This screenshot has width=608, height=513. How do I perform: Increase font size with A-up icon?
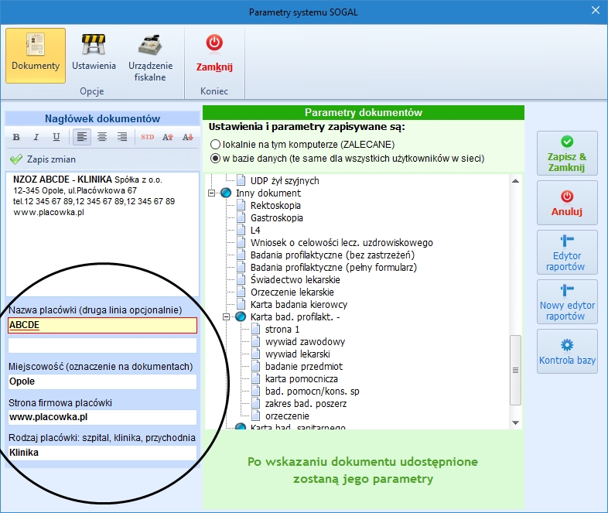point(168,137)
